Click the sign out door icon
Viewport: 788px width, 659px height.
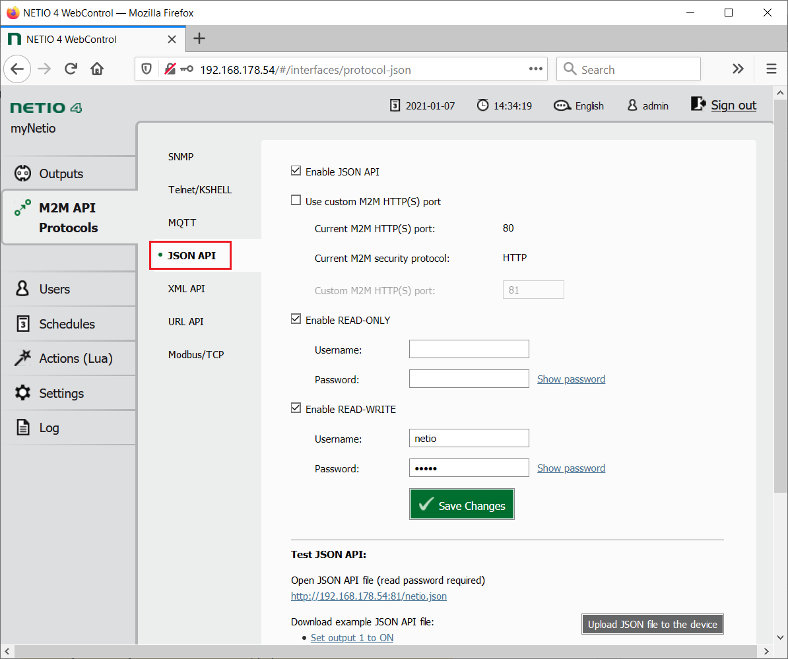click(x=698, y=104)
